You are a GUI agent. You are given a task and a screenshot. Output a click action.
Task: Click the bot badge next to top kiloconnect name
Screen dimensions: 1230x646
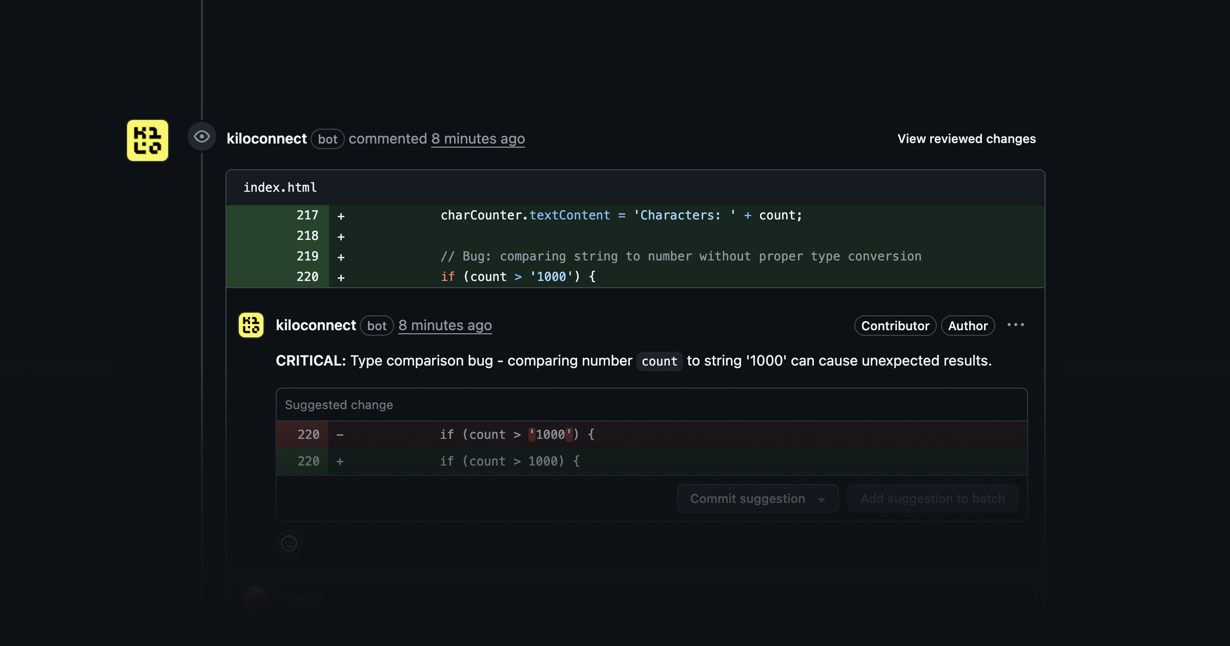click(x=327, y=139)
